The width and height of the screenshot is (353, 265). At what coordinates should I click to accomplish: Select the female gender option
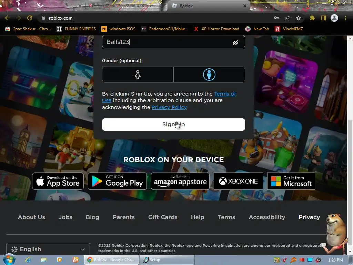click(138, 75)
